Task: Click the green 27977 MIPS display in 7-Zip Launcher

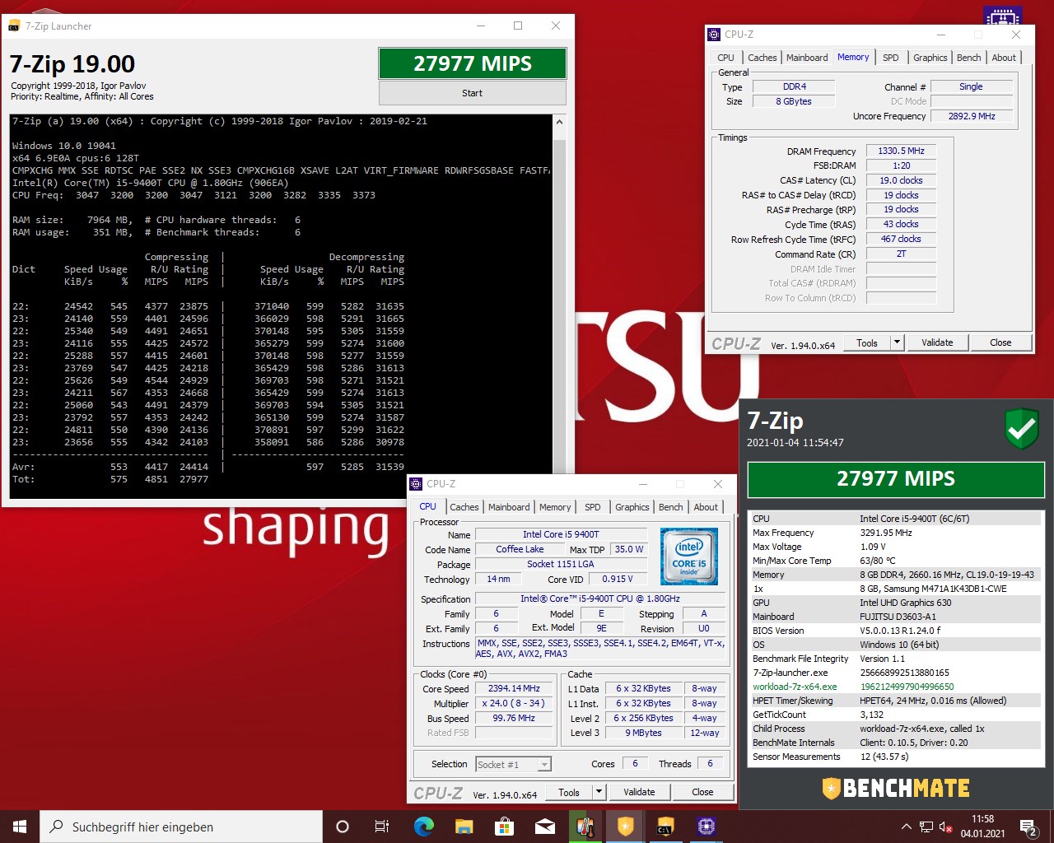Action: pos(473,63)
